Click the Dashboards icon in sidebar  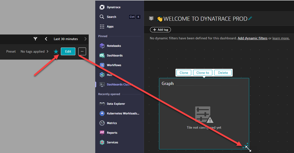click(102, 55)
